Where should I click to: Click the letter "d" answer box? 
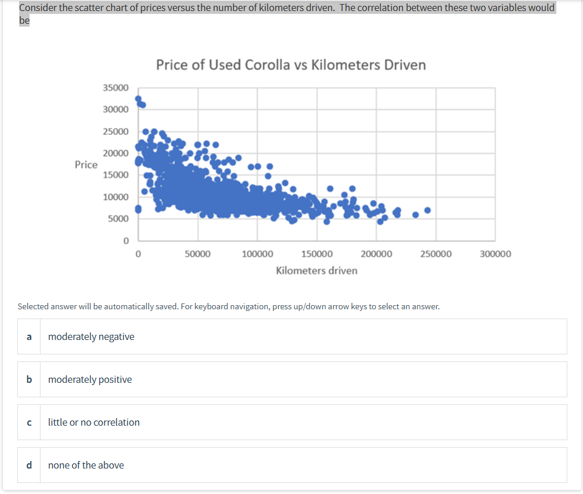29,465
